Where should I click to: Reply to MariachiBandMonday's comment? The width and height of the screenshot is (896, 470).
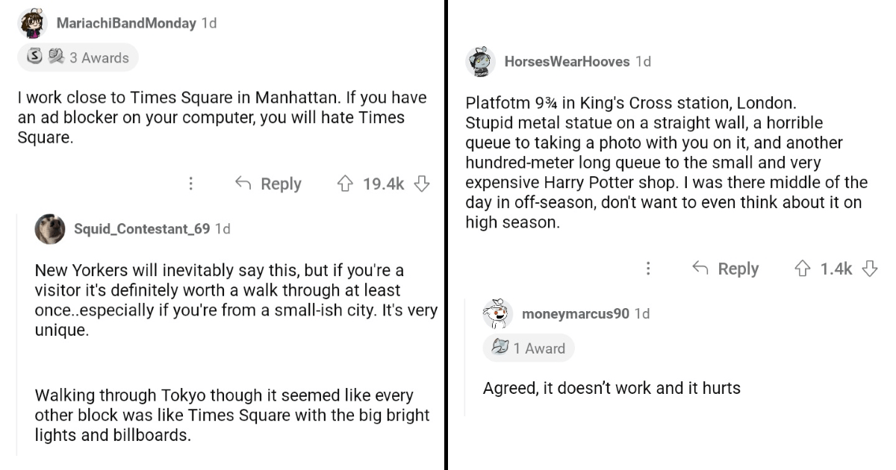[268, 184]
